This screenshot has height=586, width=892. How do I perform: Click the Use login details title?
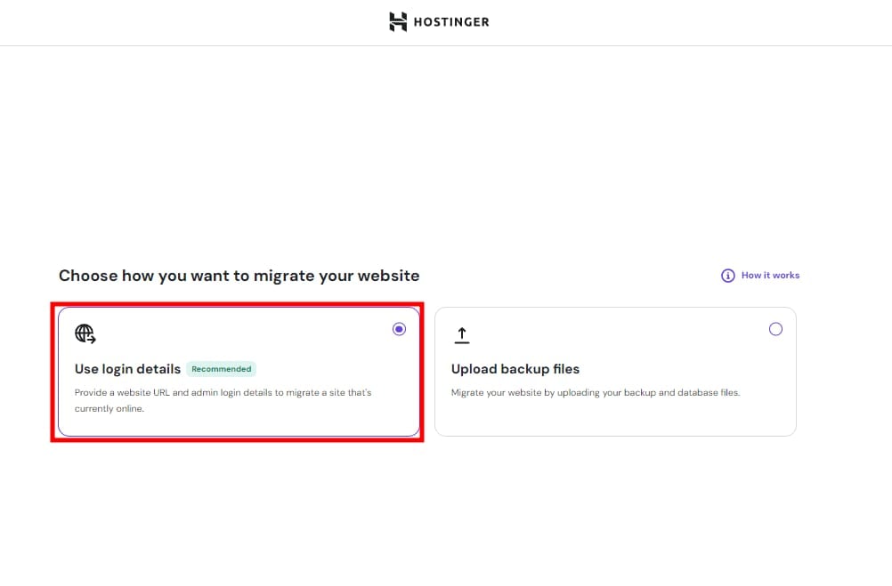[x=127, y=369]
